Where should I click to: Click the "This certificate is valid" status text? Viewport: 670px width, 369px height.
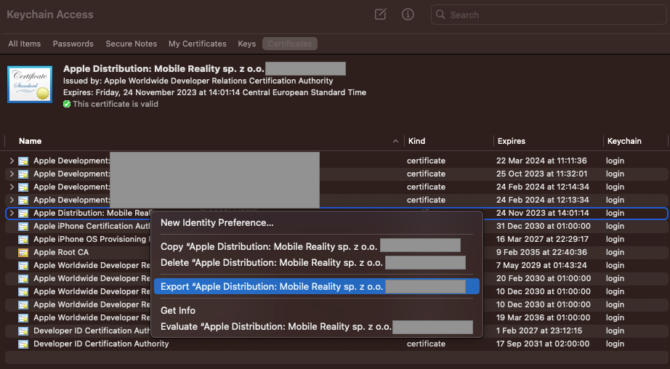coord(116,104)
